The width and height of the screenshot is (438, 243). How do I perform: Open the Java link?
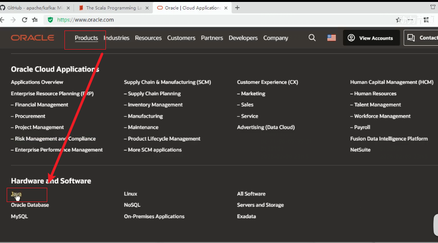[16, 194]
